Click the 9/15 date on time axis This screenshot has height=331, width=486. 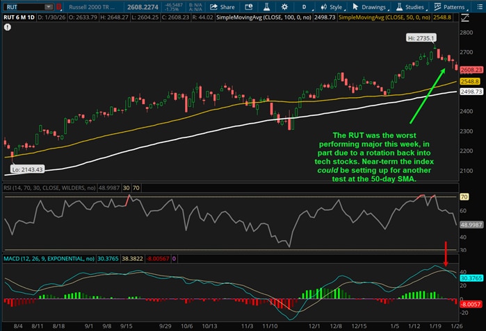pyautogui.click(x=126, y=326)
